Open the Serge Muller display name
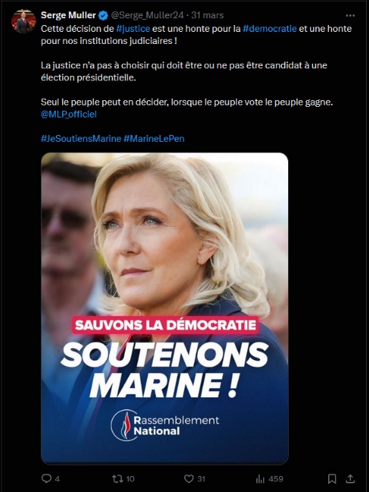The height and width of the screenshot is (492, 369). [68, 15]
